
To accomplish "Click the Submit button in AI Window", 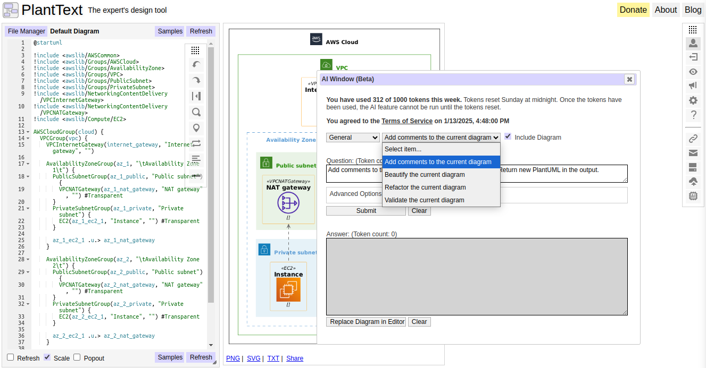I will coord(366,211).
